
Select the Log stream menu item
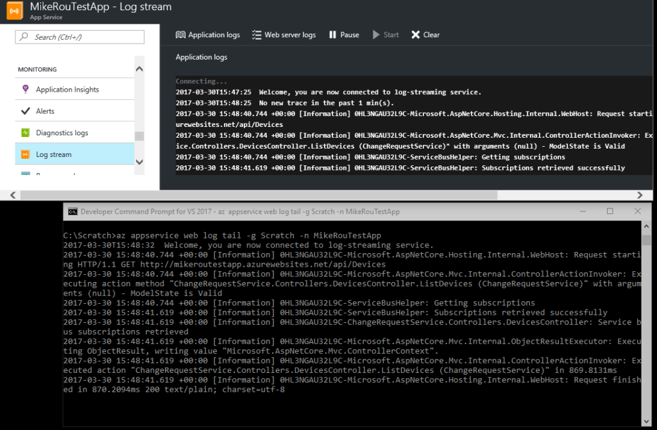pos(74,154)
